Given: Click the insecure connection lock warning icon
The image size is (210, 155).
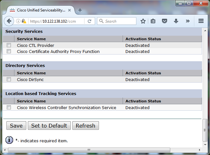Looking at the screenshot, I should (24, 21).
